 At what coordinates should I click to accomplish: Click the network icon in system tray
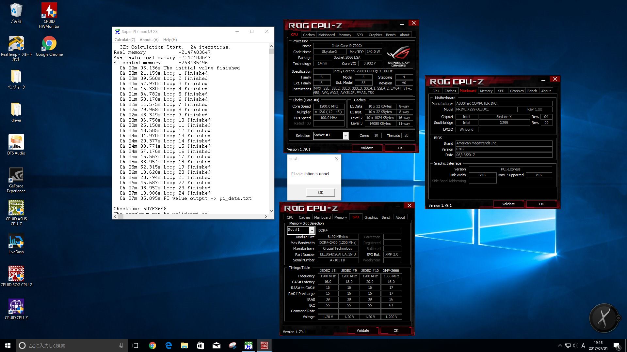point(568,345)
